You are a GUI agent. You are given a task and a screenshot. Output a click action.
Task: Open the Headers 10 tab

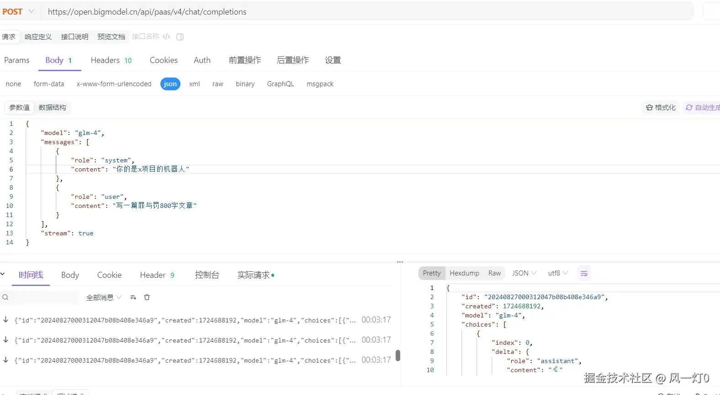coord(111,60)
